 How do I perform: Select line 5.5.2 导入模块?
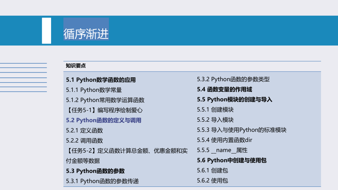point(215,120)
